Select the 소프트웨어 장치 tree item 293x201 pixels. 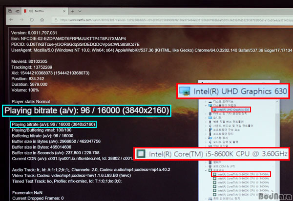click(223, 134)
